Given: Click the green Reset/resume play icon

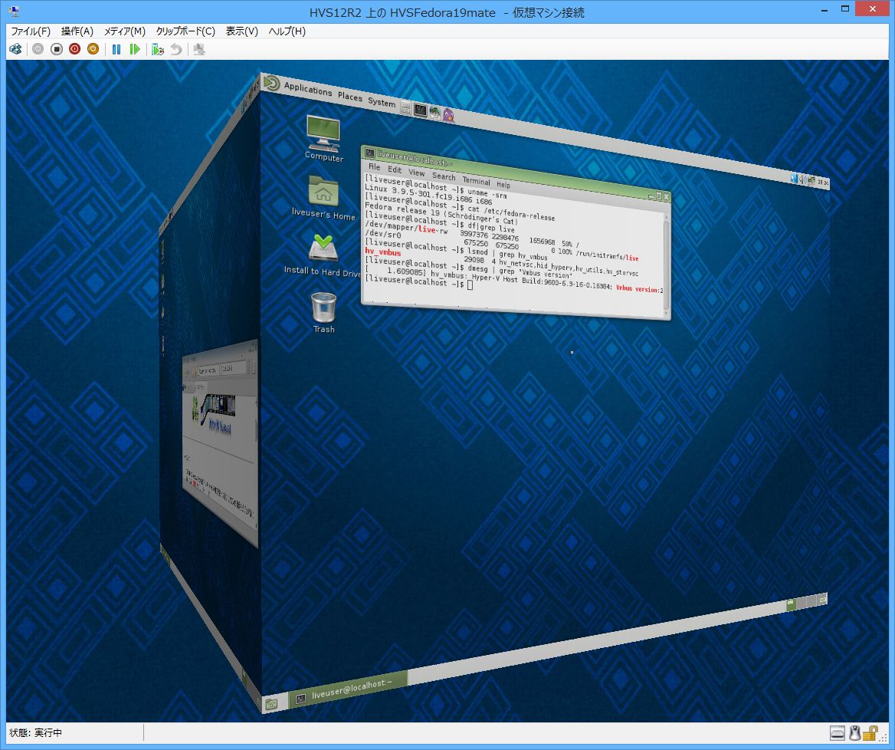Looking at the screenshot, I should coord(135,49).
